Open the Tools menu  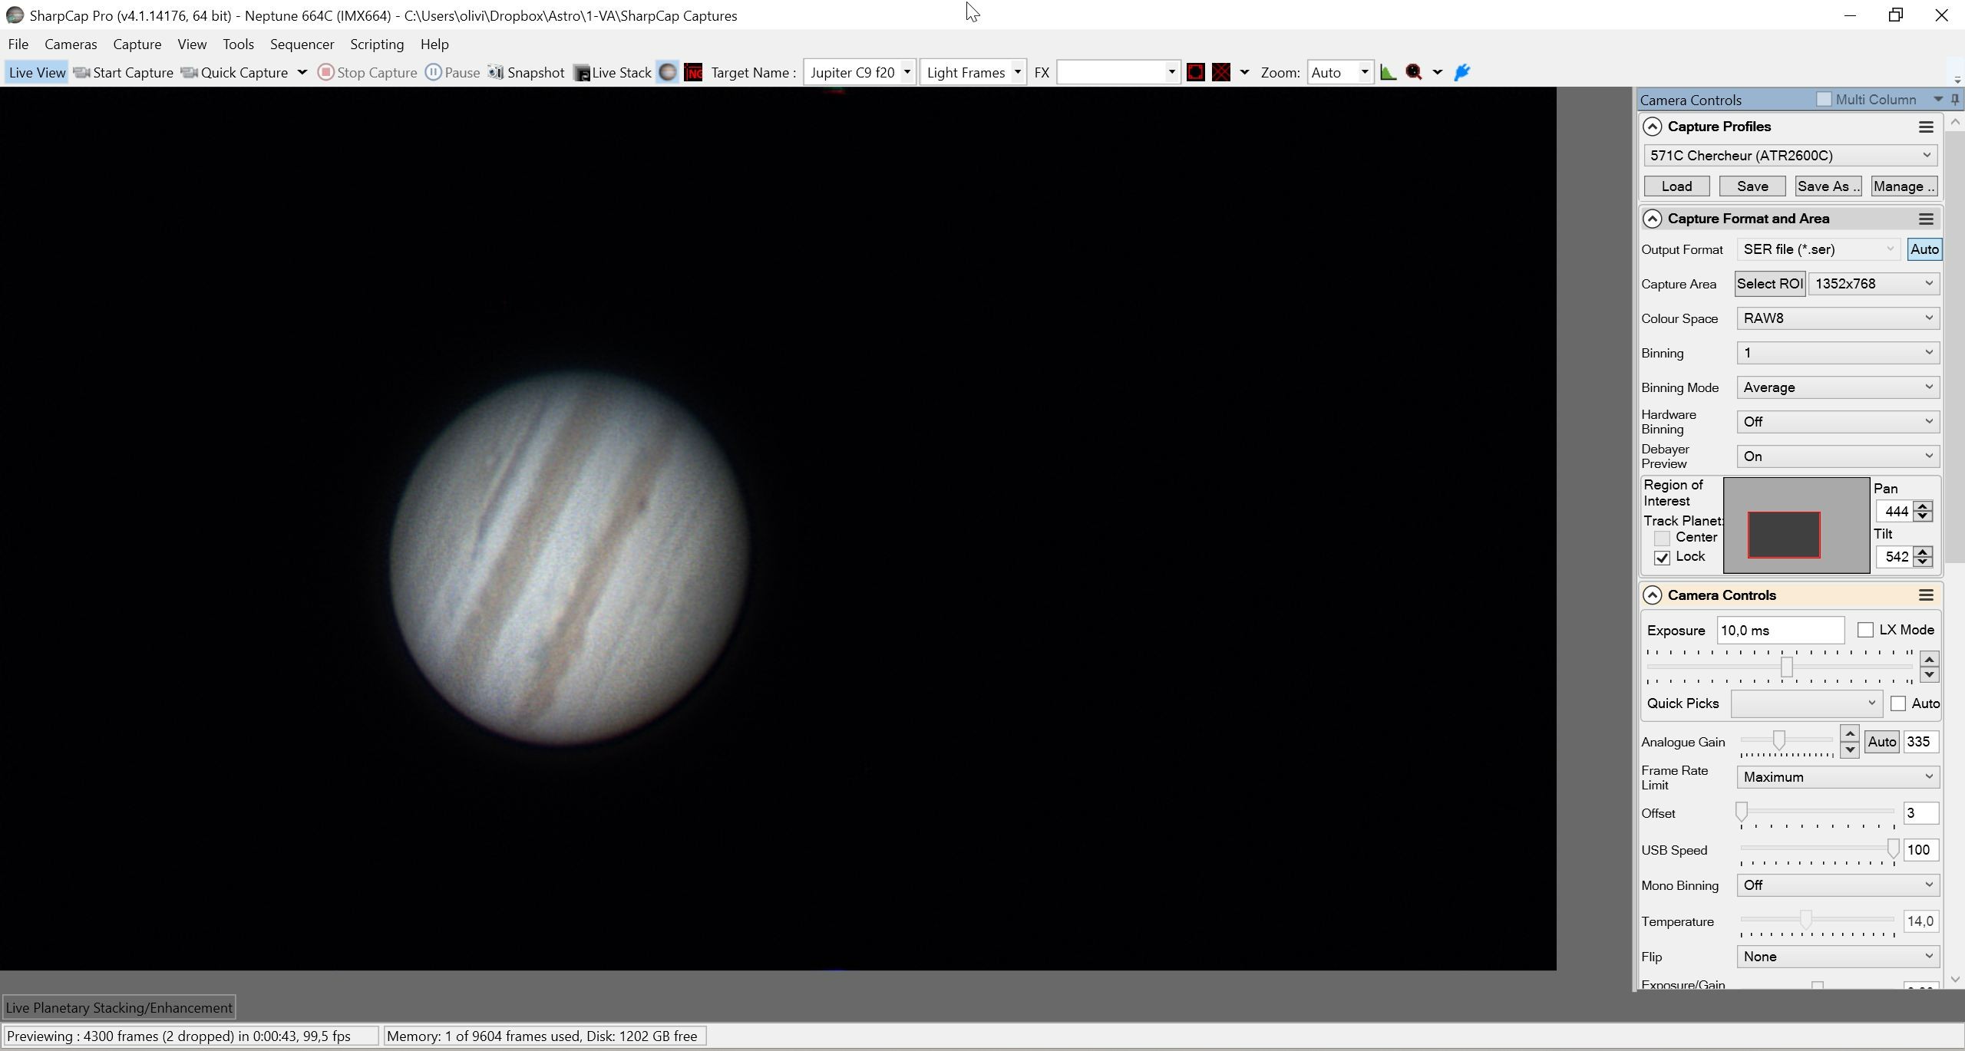(238, 44)
